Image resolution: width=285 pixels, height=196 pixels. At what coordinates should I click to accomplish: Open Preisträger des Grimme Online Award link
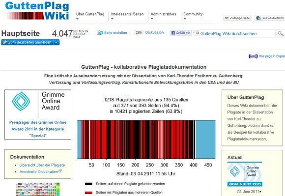(x=38, y=129)
